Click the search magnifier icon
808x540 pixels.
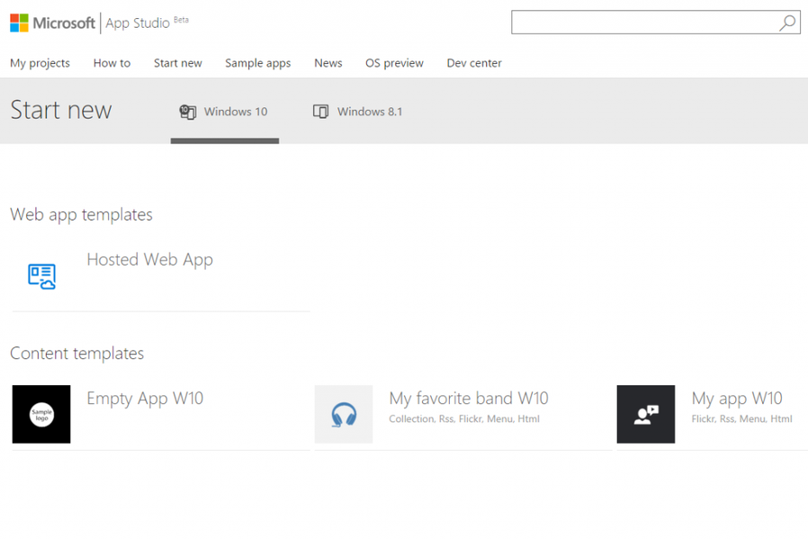tap(787, 22)
